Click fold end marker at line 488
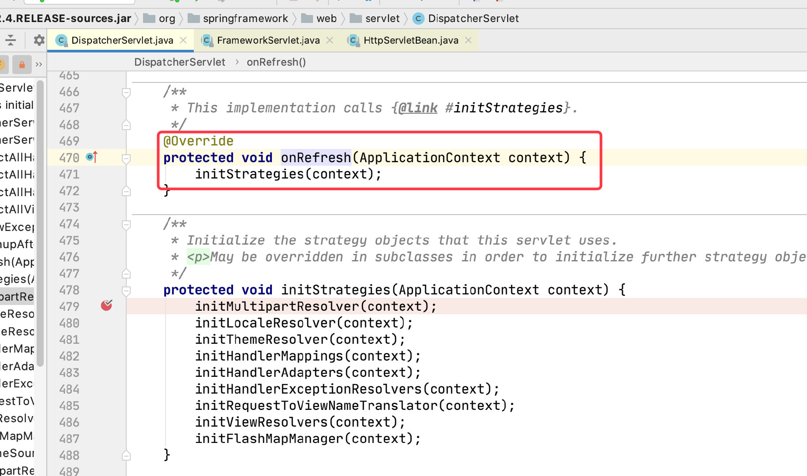The image size is (807, 476). (x=126, y=456)
